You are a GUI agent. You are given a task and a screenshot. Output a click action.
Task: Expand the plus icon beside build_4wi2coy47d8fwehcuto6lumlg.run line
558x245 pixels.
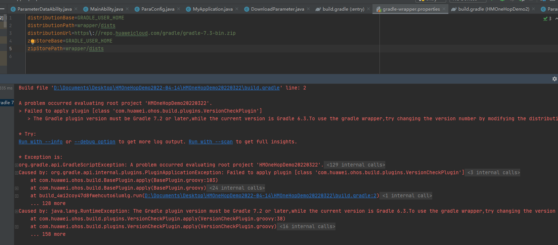(x=16, y=196)
